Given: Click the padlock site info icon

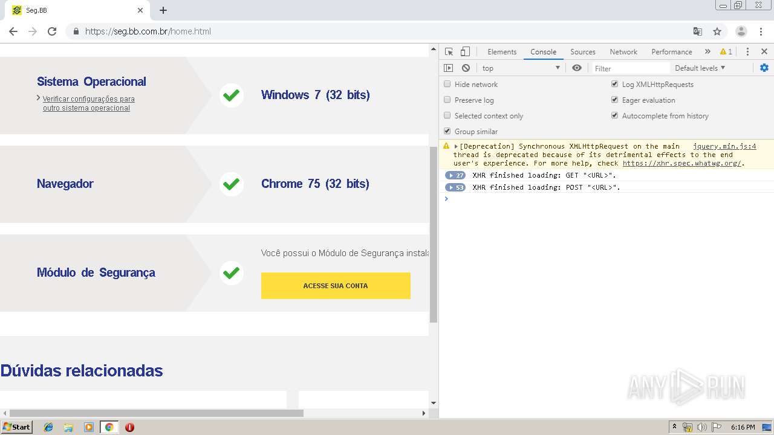Looking at the screenshot, I should click(76, 31).
